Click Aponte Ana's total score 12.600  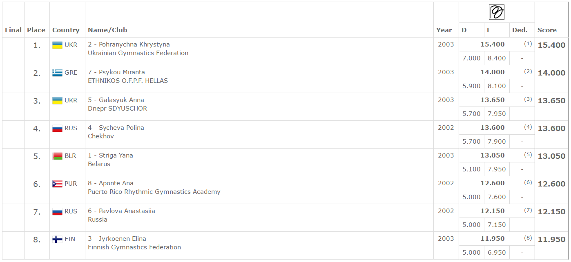(x=551, y=184)
